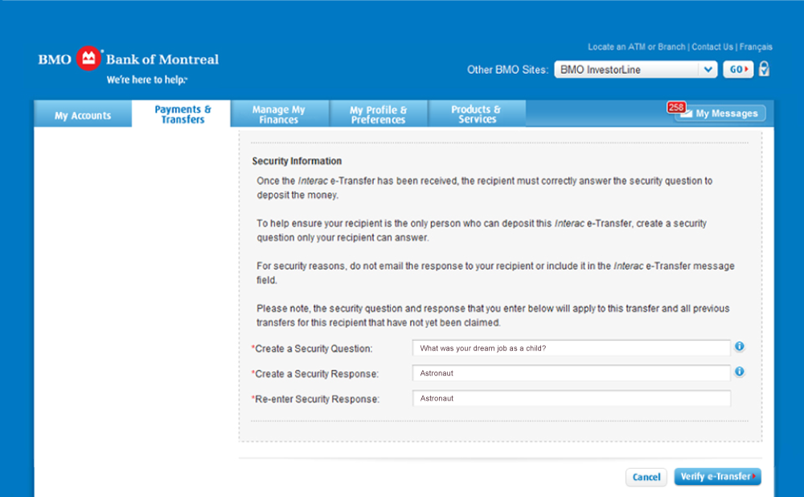Click the BMO Bank of Montreal logo

(128, 59)
